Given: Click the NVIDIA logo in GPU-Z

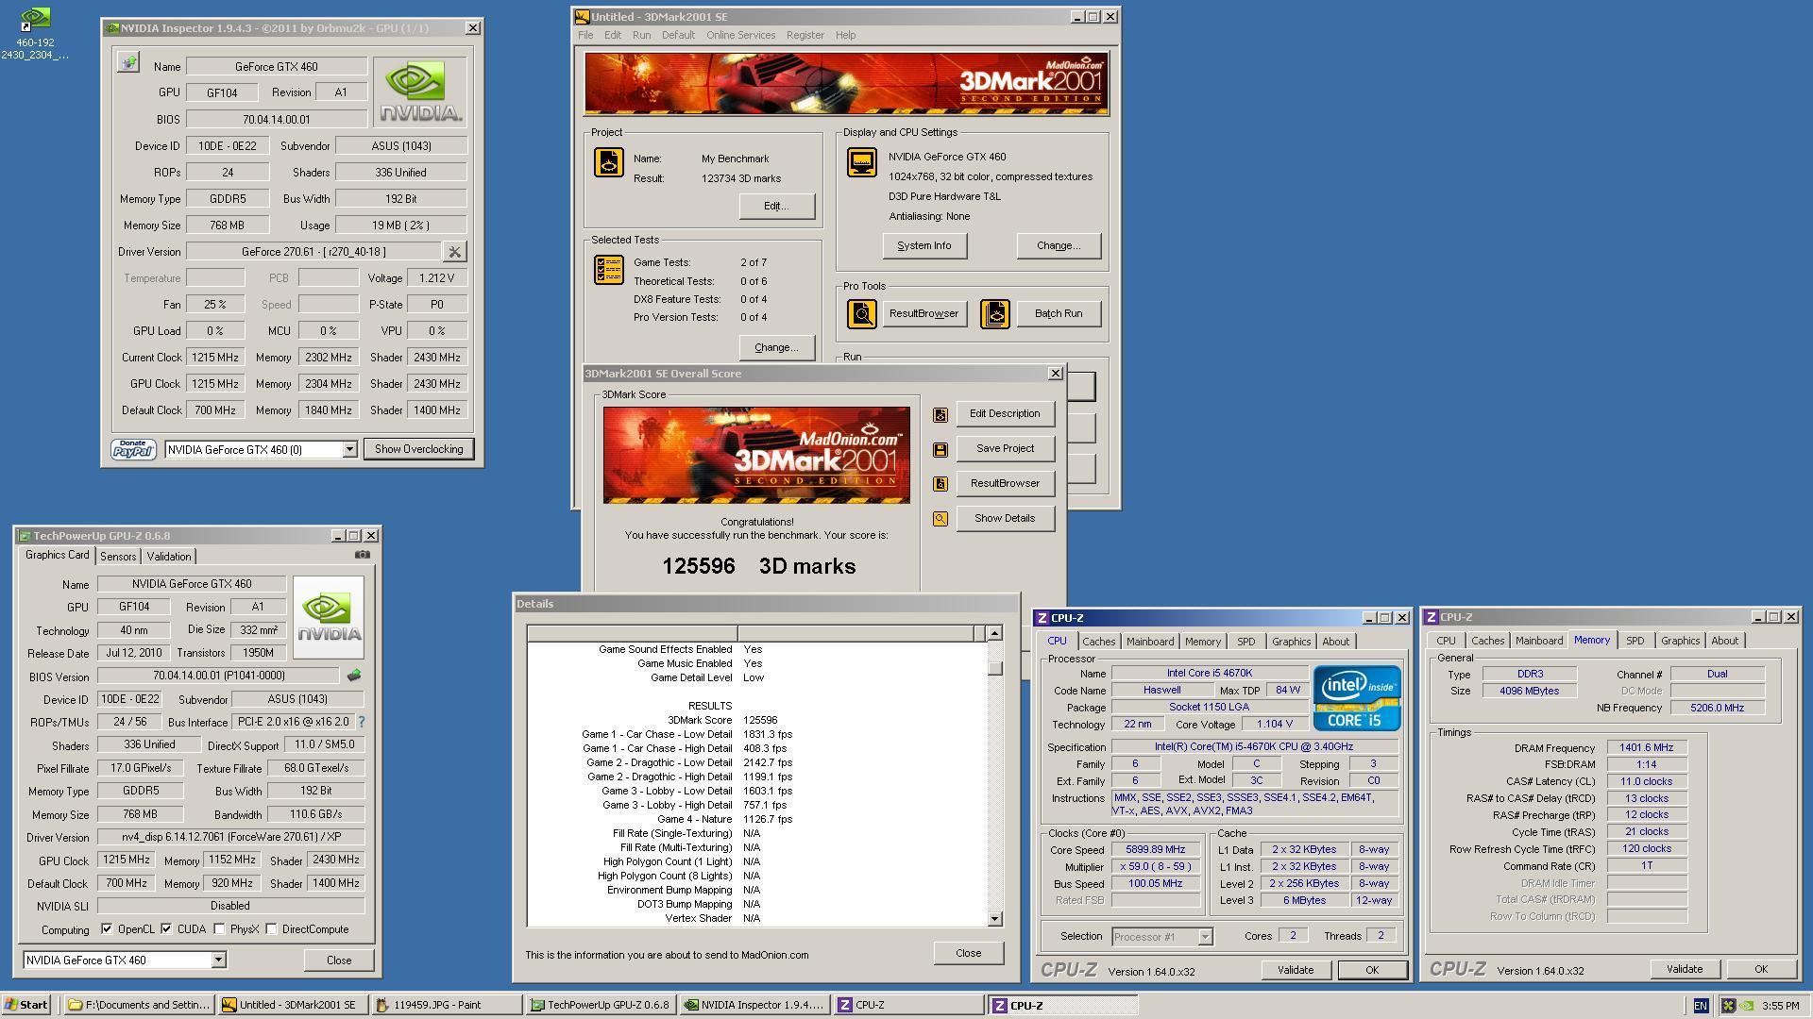Looking at the screenshot, I should 329,617.
